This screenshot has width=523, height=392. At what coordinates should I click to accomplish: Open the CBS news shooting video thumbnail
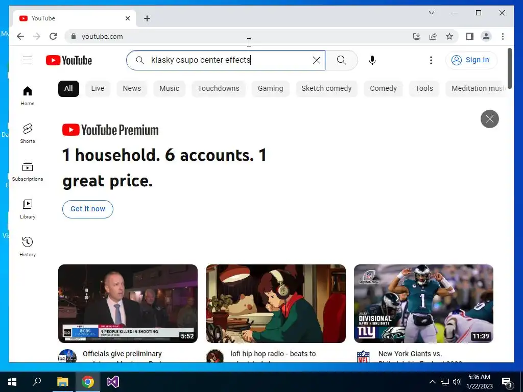point(128,304)
